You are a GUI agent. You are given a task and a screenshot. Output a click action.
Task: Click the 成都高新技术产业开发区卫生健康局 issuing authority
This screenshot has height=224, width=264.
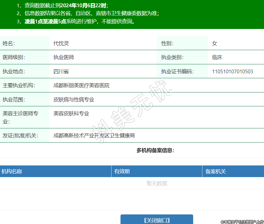[94, 136]
